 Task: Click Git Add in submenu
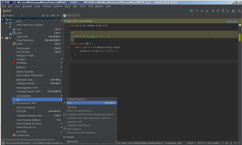[x=90, y=103]
